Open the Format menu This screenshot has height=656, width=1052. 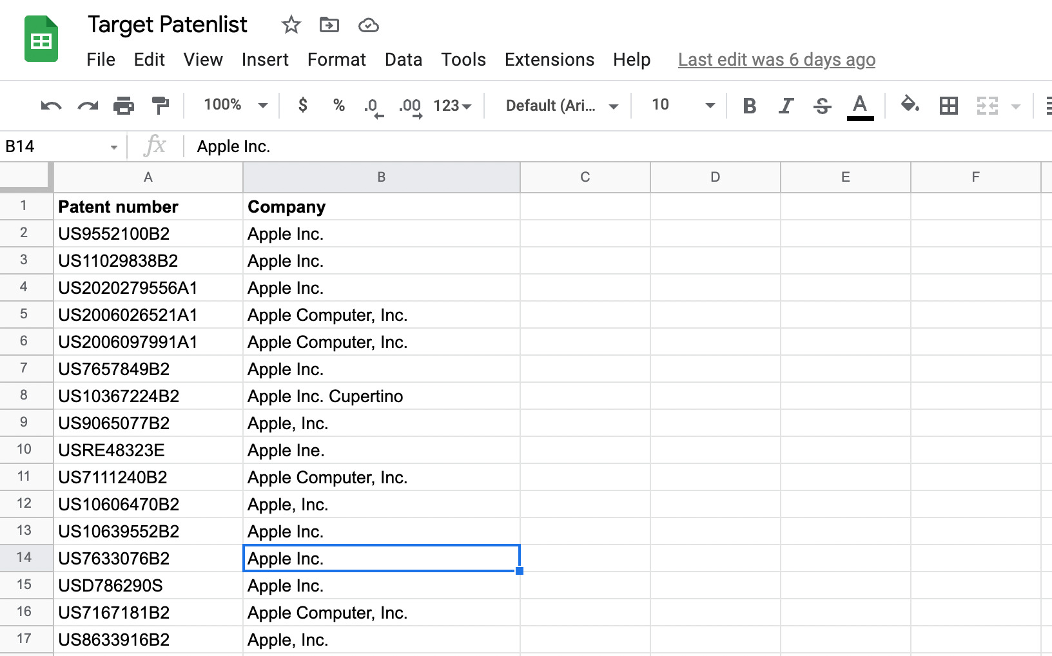pos(336,60)
